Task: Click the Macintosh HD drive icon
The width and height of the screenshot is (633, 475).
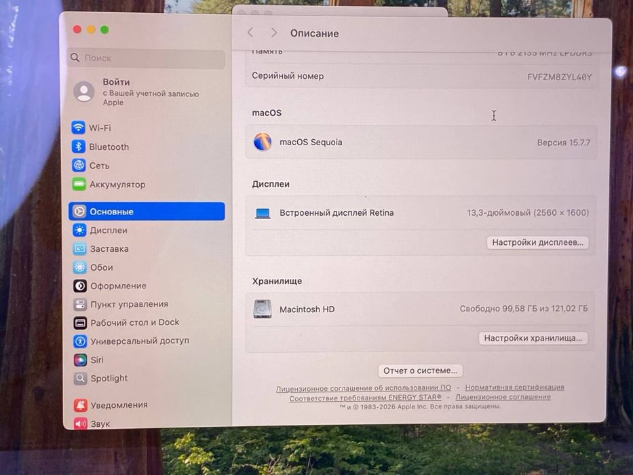Action: coord(263,309)
